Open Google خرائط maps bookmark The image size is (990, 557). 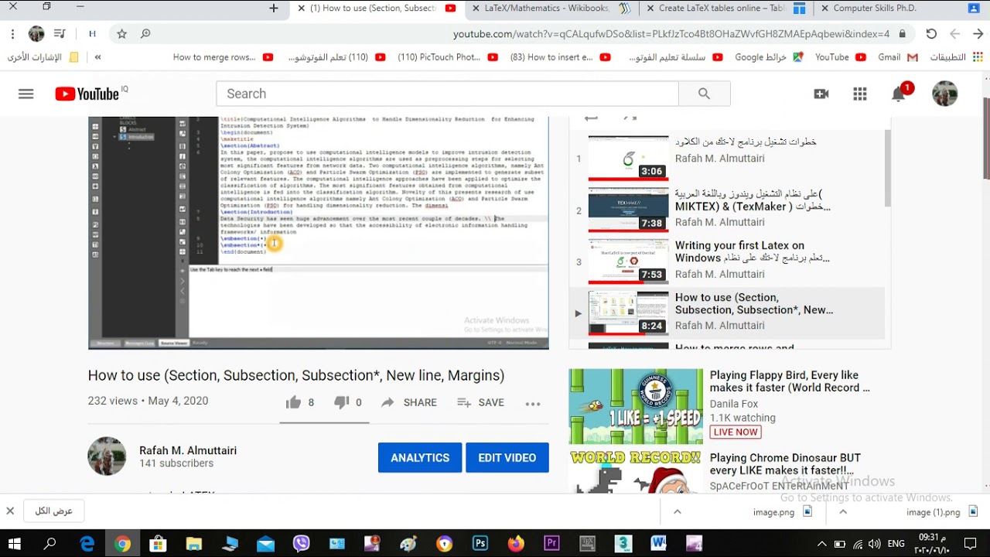[769, 57]
